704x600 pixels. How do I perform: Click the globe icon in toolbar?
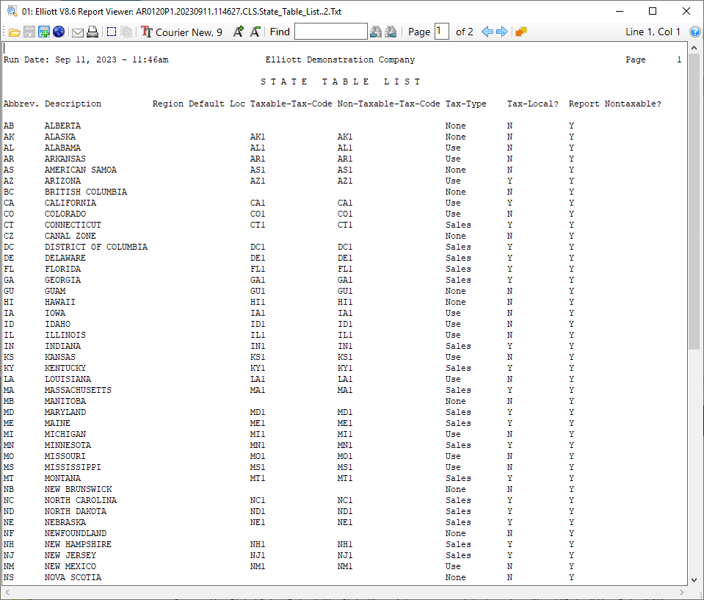[x=59, y=32]
